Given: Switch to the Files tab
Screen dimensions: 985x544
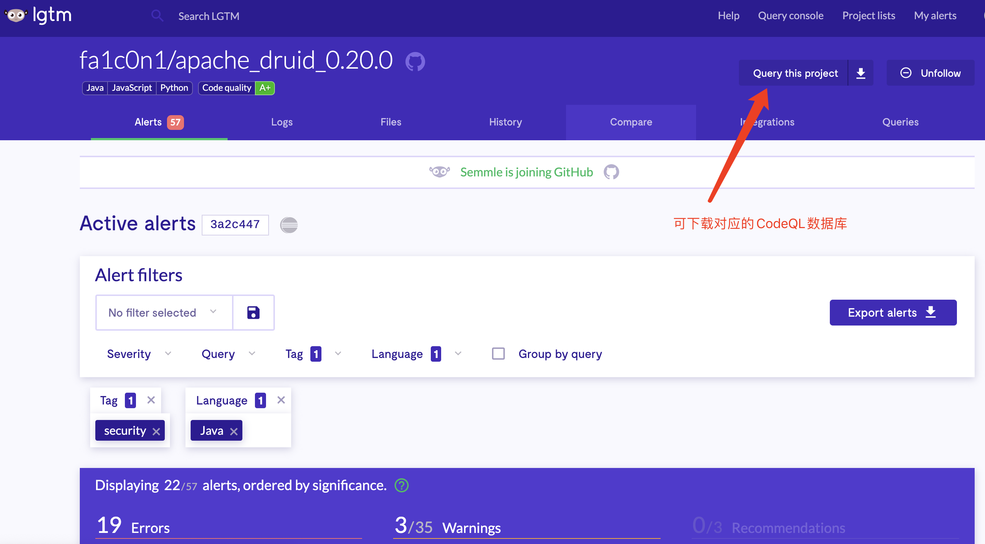Looking at the screenshot, I should 391,122.
